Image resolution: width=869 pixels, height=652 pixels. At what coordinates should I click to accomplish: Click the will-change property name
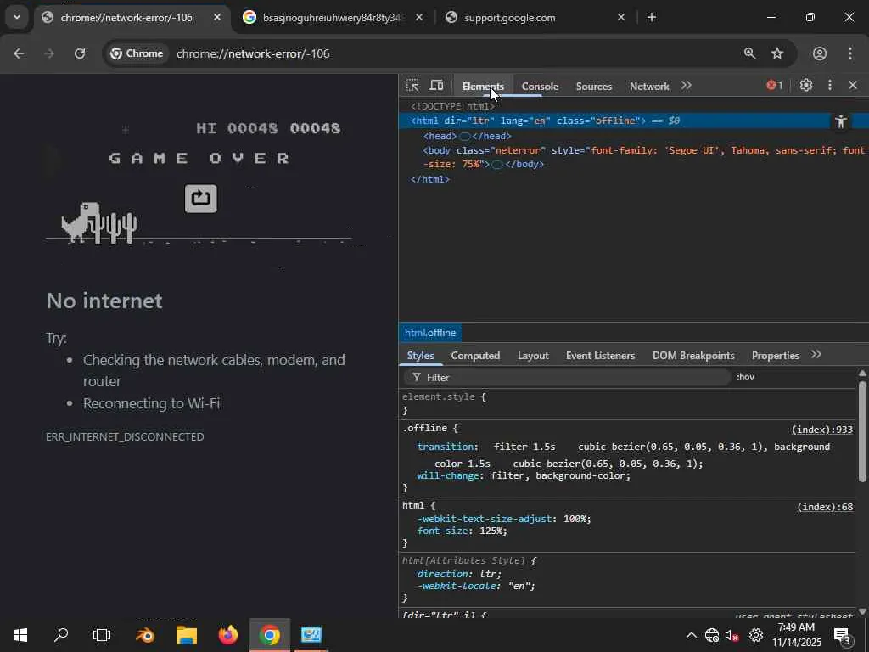(x=448, y=475)
